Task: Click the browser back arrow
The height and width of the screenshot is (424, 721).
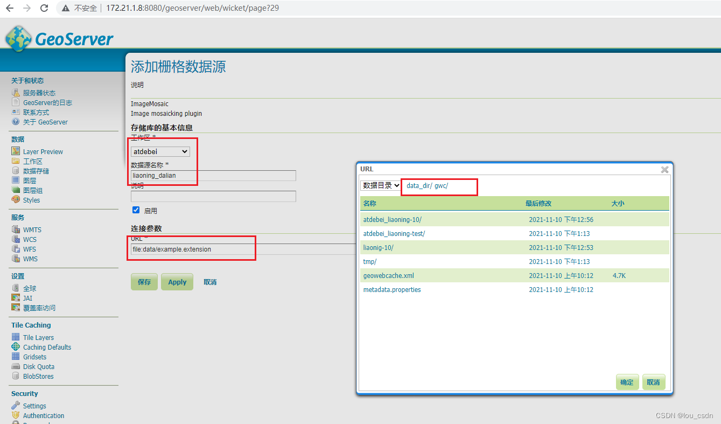Action: [x=9, y=8]
